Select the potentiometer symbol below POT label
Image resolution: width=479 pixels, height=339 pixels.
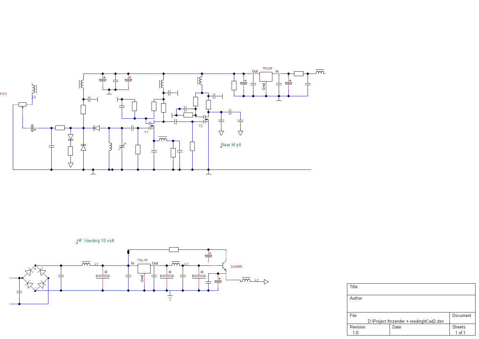(x=22, y=104)
